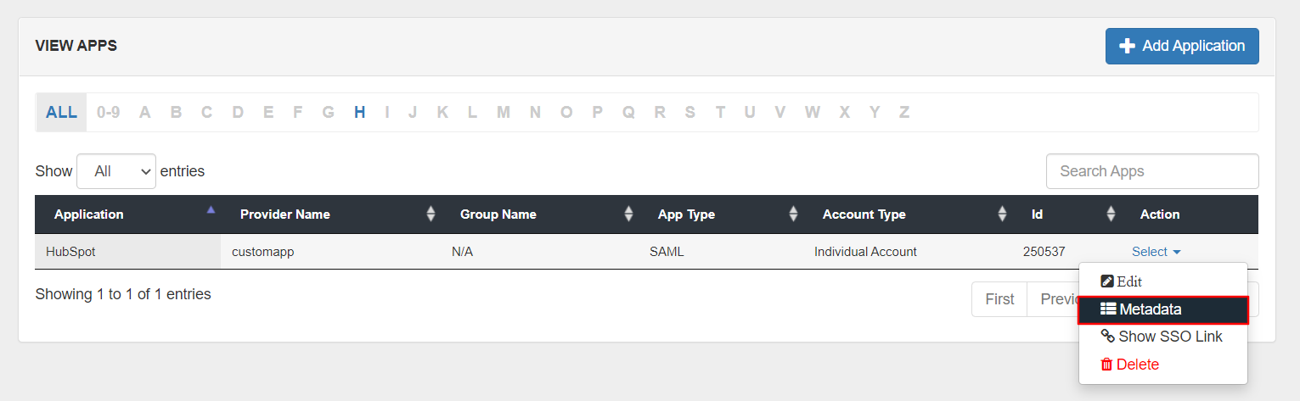Image resolution: width=1300 pixels, height=401 pixels.
Task: Click the Showing 1 to 1 of 1 entries text
Action: click(x=123, y=295)
